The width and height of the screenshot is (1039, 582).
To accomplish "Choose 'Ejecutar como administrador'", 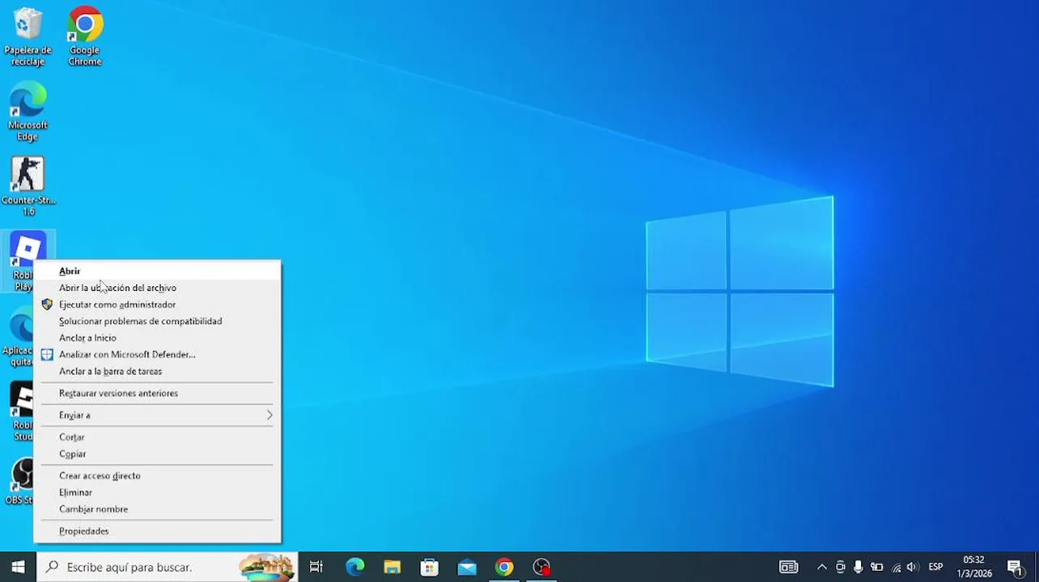I will (x=157, y=305).
